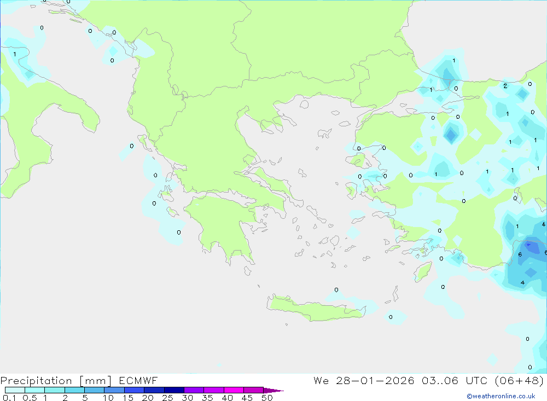Select the 25–30 mm navy legend swatch
Image resolution: width=547 pixels, height=401 pixels.
(174, 390)
